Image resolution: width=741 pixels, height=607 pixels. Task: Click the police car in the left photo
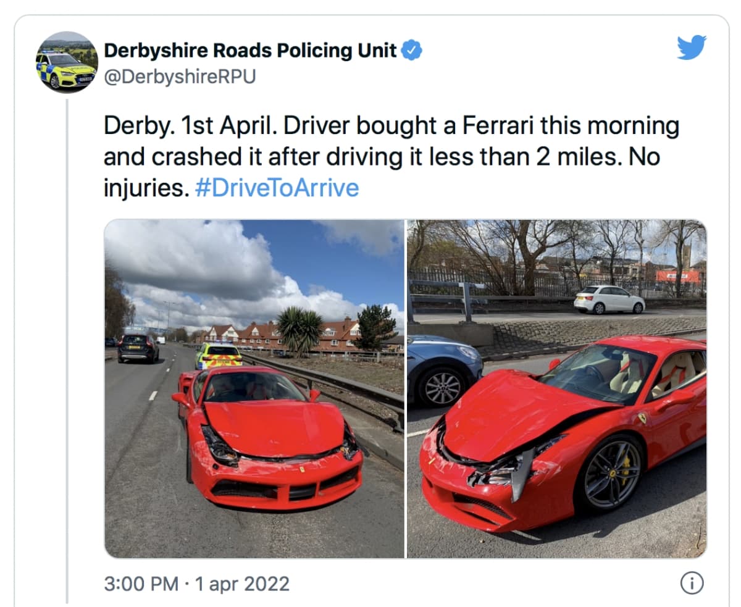pos(219,356)
